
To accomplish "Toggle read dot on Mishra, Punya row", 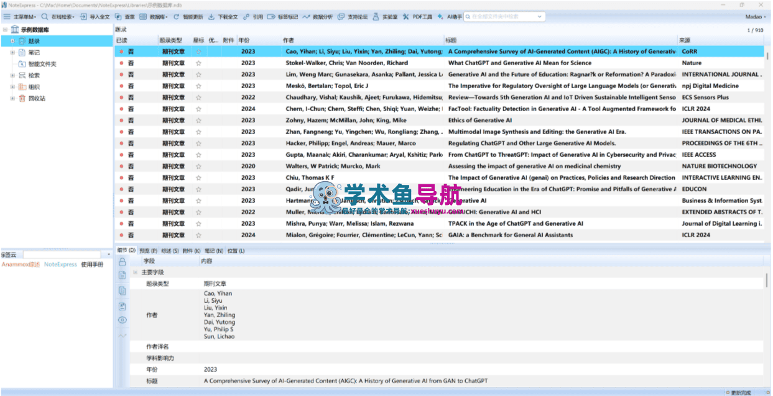I will tap(122, 223).
